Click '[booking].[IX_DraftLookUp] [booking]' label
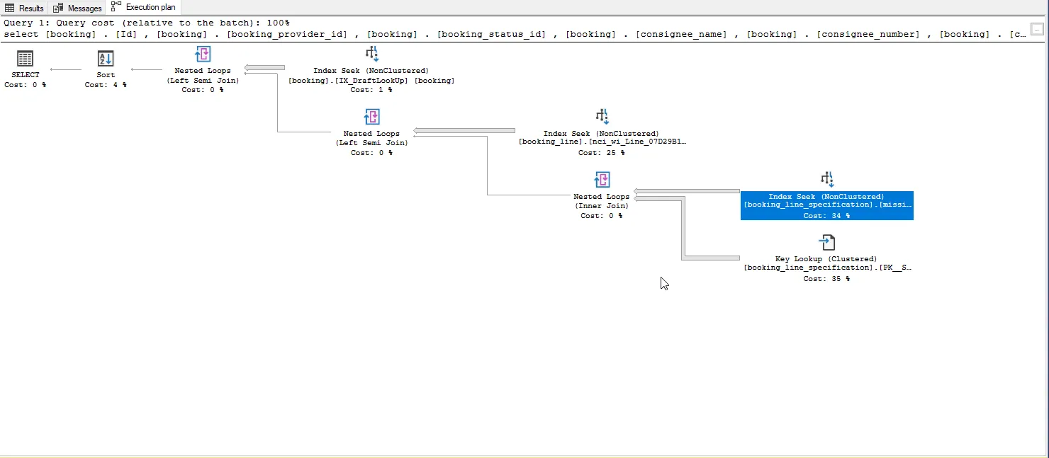 click(x=371, y=80)
